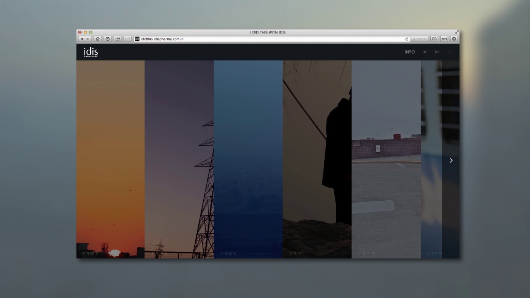Open the orange sunset photo strip

coord(111,159)
